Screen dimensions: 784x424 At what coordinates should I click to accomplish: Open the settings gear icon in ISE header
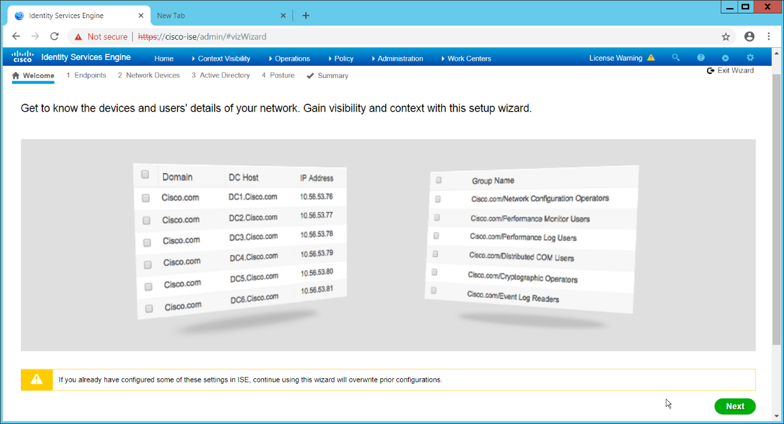tap(750, 58)
